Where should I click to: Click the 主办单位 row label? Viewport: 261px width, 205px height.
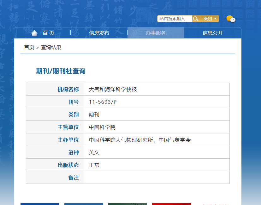pyautogui.click(x=68, y=140)
